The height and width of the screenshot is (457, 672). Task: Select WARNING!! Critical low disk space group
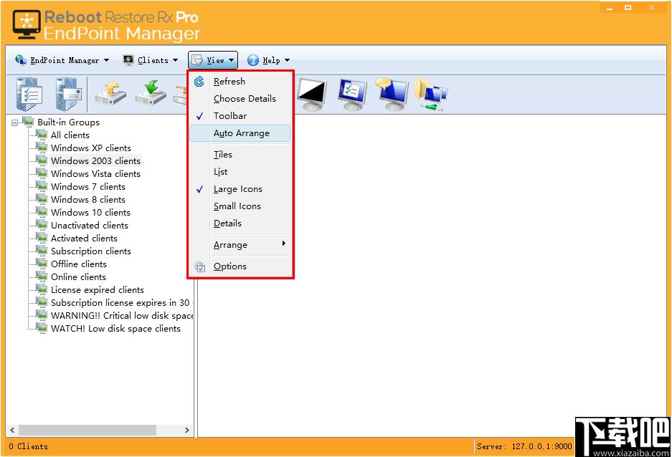coord(122,315)
